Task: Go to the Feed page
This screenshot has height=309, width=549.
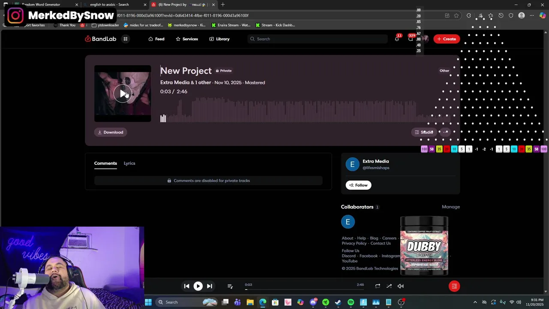Action: pos(157,39)
